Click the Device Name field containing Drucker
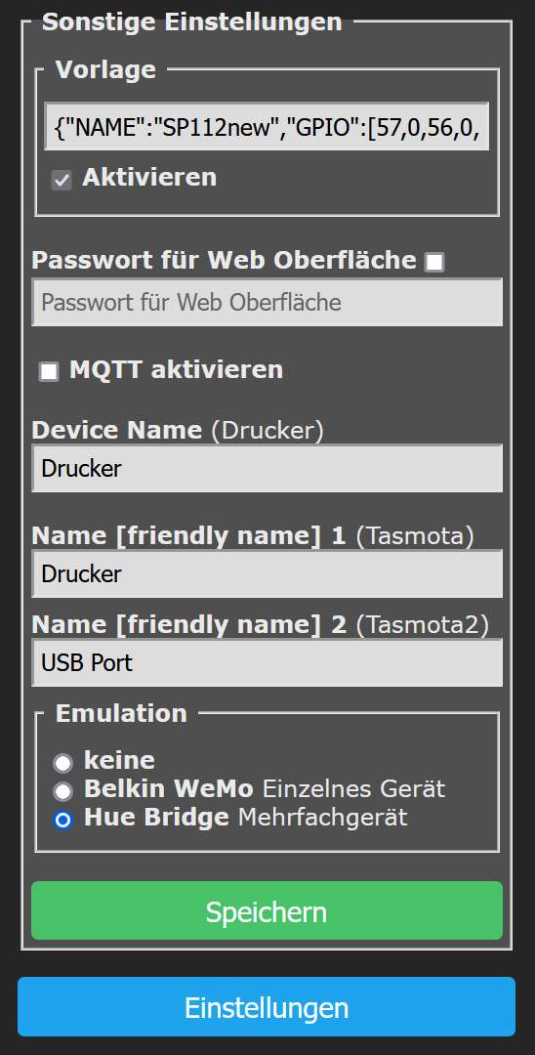The width and height of the screenshot is (535, 1055). [267, 468]
